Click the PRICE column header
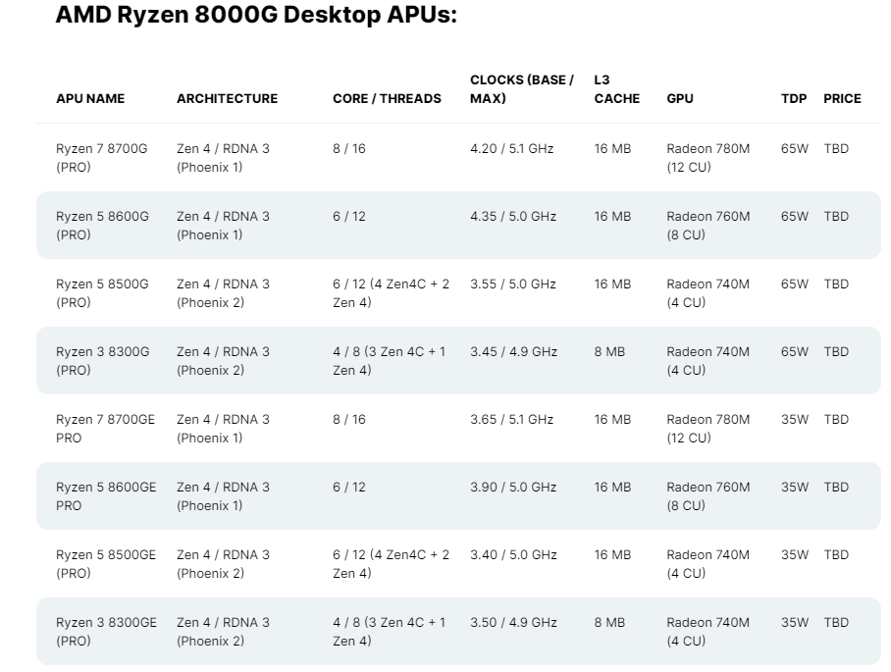Viewport: 891px width, 672px height. (x=842, y=98)
